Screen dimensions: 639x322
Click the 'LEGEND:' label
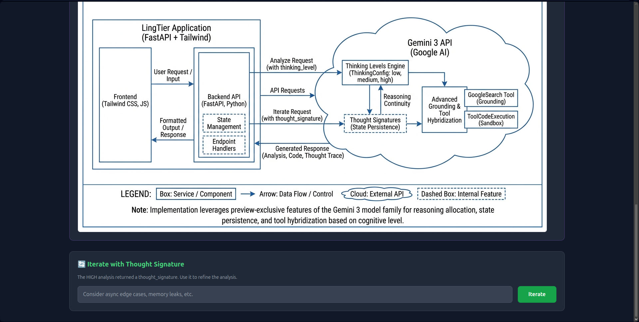pos(136,194)
